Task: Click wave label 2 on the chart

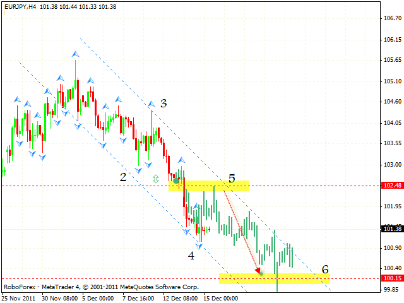Action: (125, 177)
